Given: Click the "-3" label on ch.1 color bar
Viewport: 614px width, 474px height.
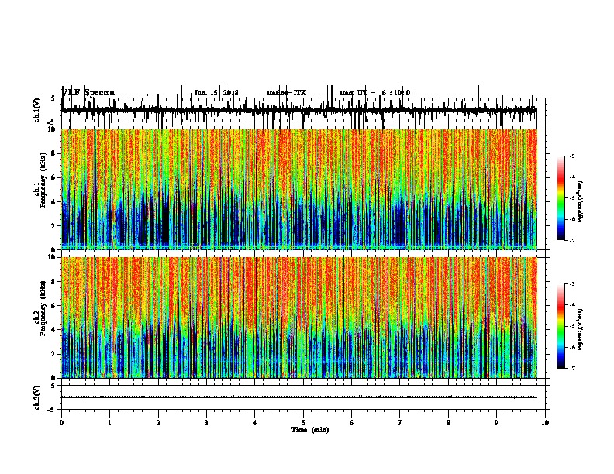Looking at the screenshot, I should pyautogui.click(x=571, y=156).
